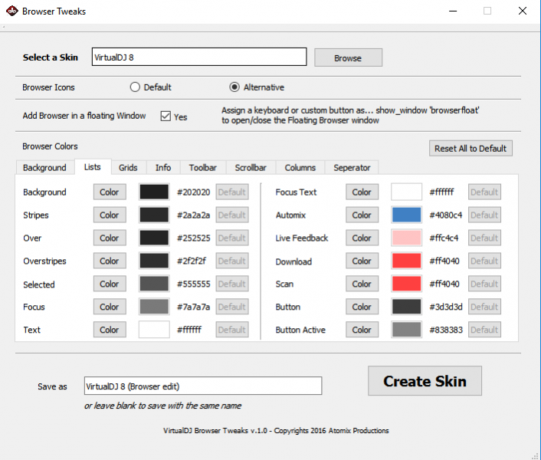Viewport: 541px width, 460px height.
Task: Click Default button for Live Feedback row
Action: pos(484,238)
